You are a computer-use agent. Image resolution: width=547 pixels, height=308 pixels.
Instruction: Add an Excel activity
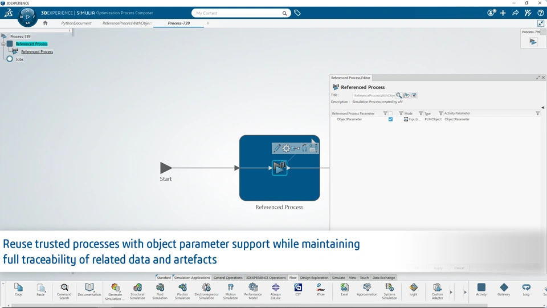(x=344, y=290)
